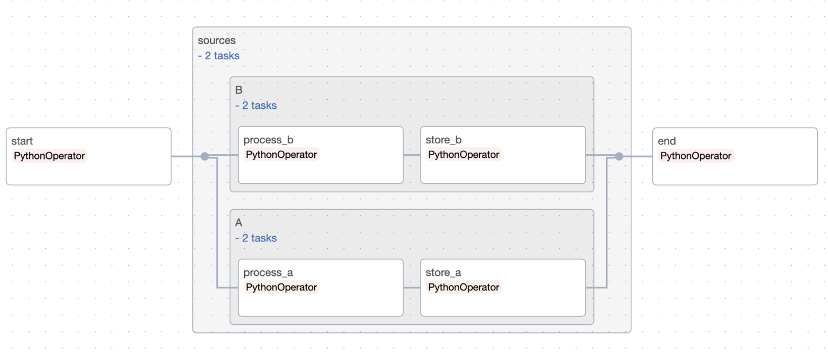
Task: Click PythonOperator badge on store_a
Action: (x=464, y=287)
